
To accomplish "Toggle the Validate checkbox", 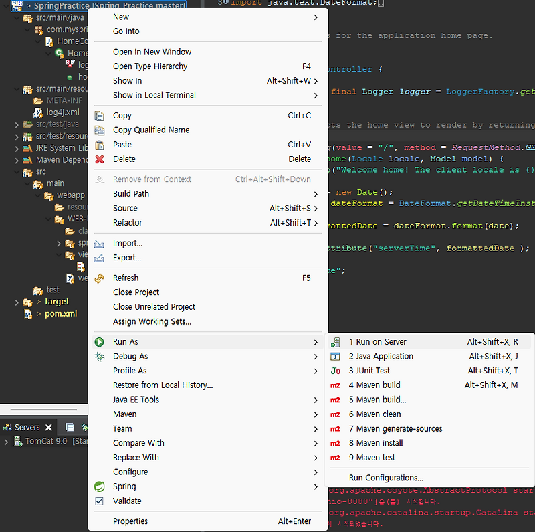I will tap(99, 501).
